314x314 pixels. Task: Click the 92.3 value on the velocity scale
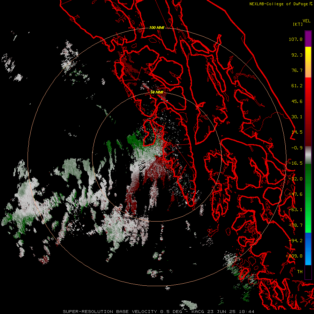click(x=297, y=55)
